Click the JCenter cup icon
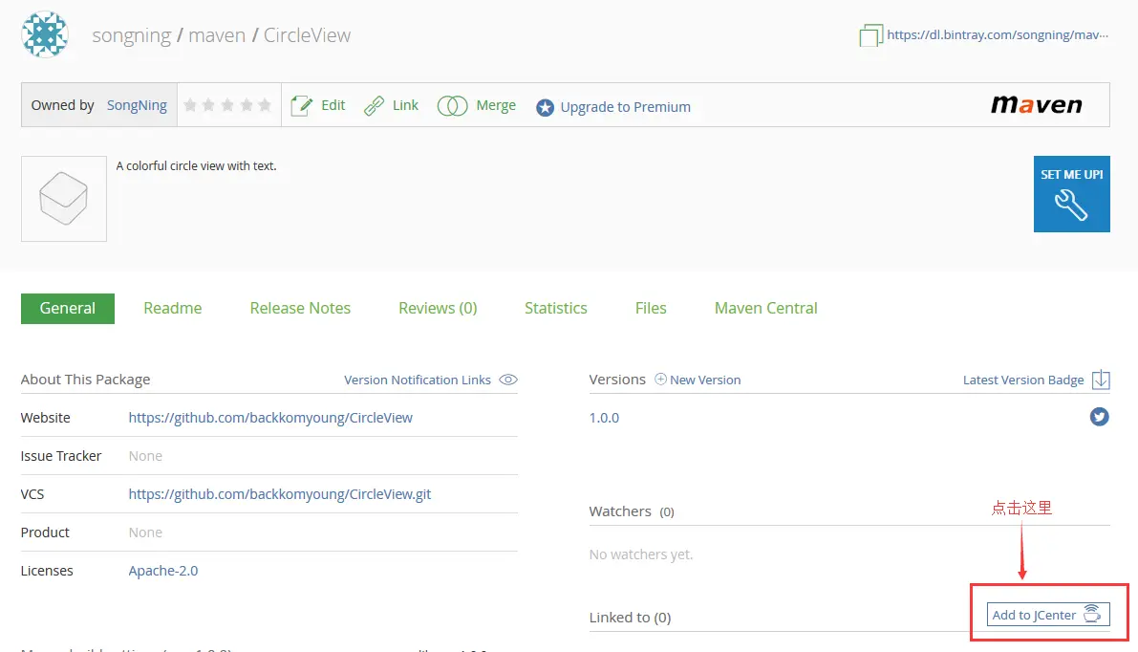The width and height of the screenshot is (1138, 652). click(1092, 614)
